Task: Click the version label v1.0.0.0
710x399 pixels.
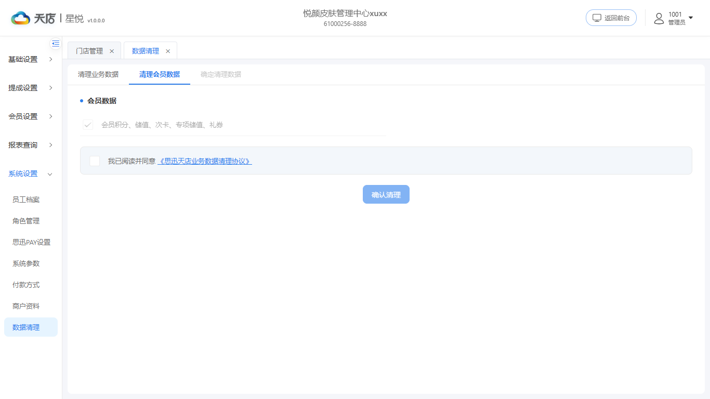Action: pyautogui.click(x=96, y=21)
